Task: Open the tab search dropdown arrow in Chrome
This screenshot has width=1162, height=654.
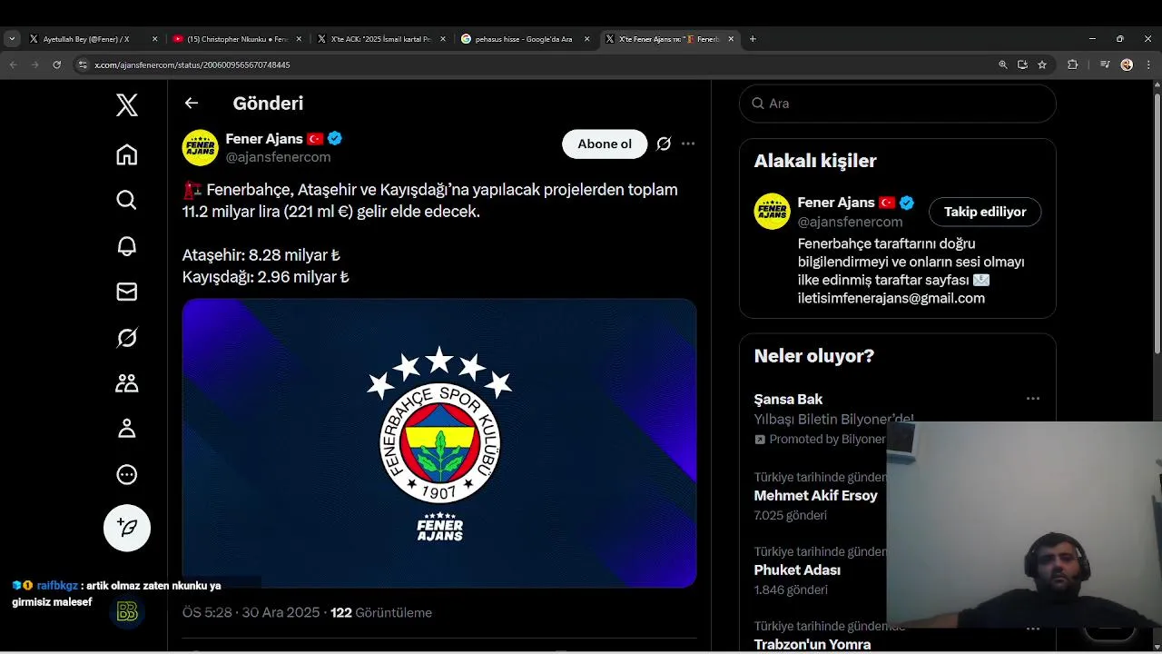Action: click(12, 39)
